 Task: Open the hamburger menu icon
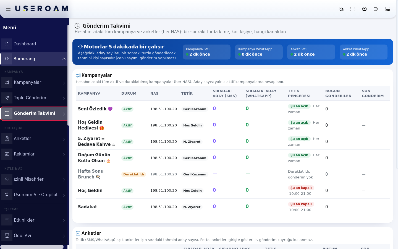(8, 9)
